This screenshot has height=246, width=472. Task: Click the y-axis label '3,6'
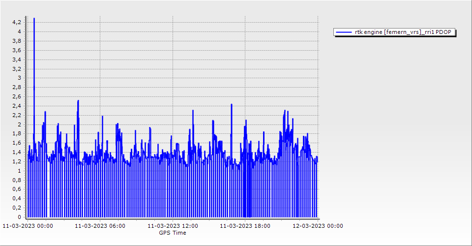[x=16, y=50]
